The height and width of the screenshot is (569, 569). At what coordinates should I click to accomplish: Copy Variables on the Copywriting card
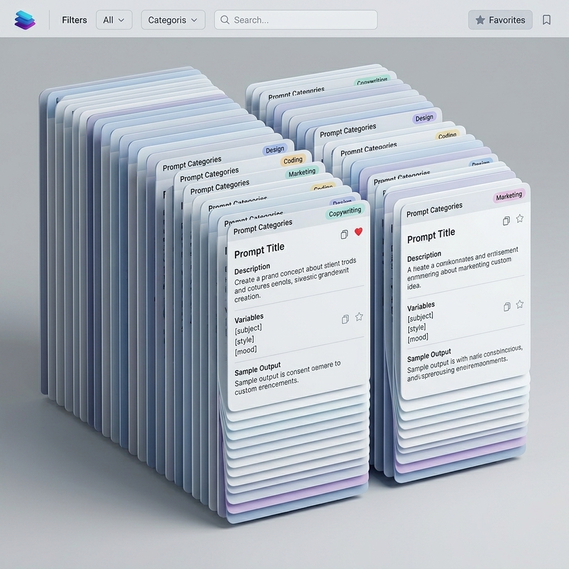coord(345,320)
